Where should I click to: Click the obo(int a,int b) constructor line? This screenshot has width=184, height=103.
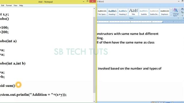coord(13,64)
